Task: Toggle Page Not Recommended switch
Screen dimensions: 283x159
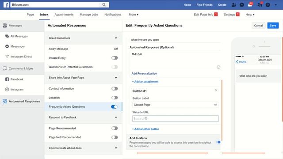Action: click(115, 137)
